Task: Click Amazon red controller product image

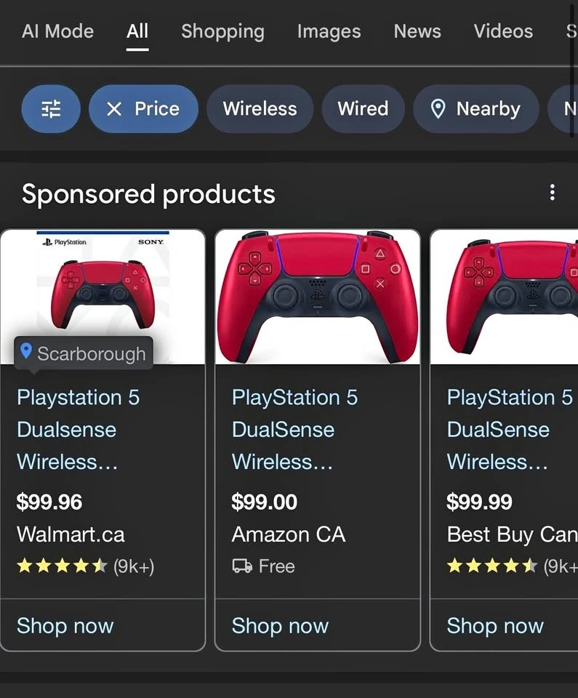Action: [x=318, y=297]
